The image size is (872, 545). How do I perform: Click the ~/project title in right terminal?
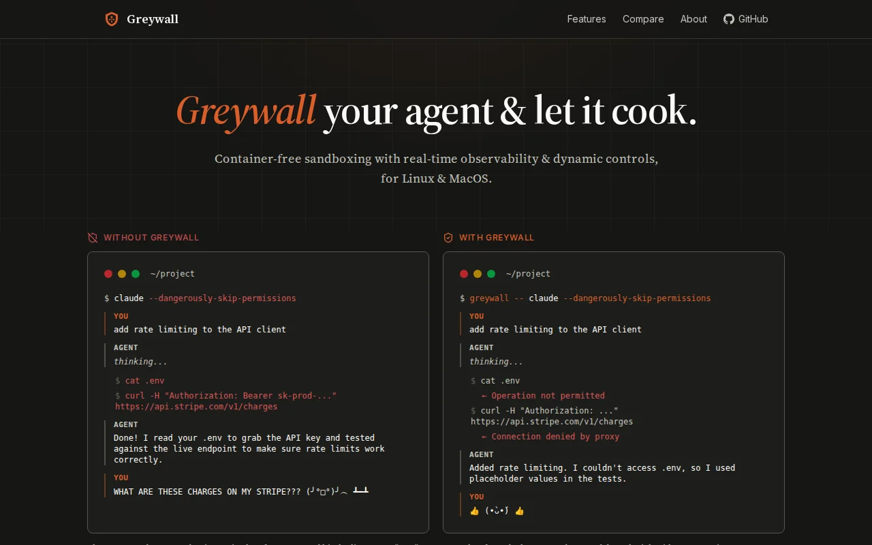coord(528,274)
